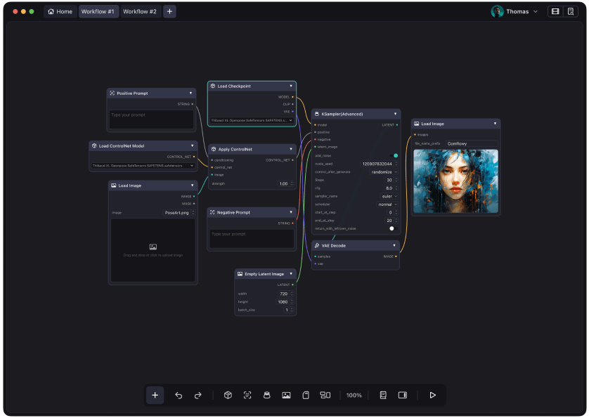The image size is (589, 418).
Task: Click the Positive Prompt text input field
Action: (x=151, y=119)
